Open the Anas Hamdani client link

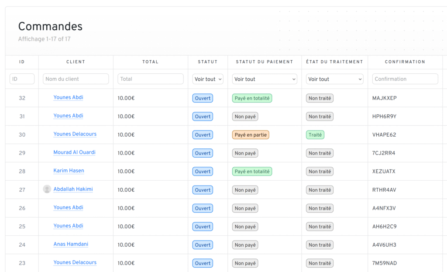(71, 244)
